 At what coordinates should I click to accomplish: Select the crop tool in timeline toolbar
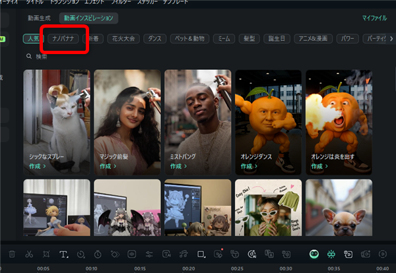point(46,254)
